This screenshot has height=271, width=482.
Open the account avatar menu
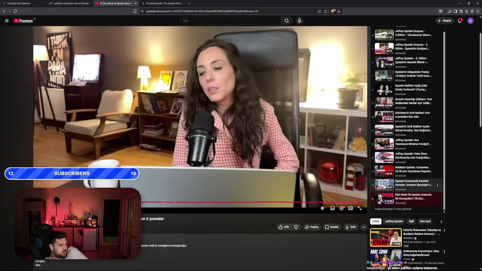470,21
